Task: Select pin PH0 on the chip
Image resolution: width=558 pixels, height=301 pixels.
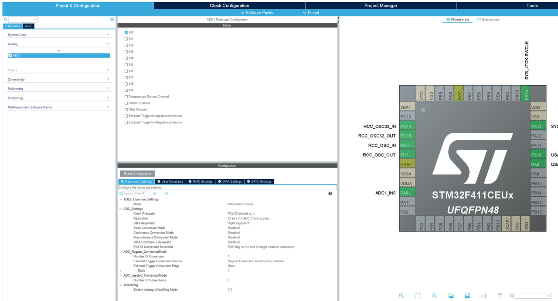Action: [x=407, y=145]
